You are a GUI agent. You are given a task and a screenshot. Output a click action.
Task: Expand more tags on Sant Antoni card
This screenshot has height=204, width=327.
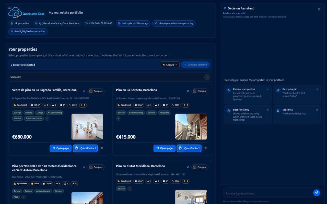coord(23,197)
